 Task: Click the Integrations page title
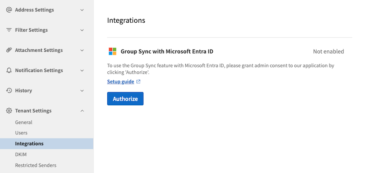coord(126,20)
